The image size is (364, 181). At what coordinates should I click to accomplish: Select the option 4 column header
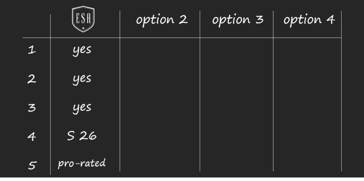[309, 20]
